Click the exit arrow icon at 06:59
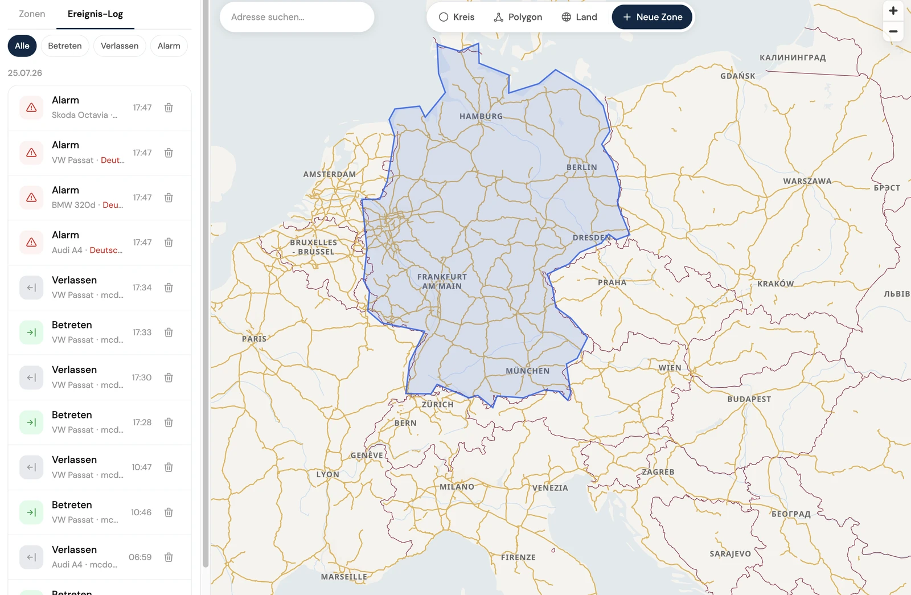The height and width of the screenshot is (595, 911). (31, 557)
